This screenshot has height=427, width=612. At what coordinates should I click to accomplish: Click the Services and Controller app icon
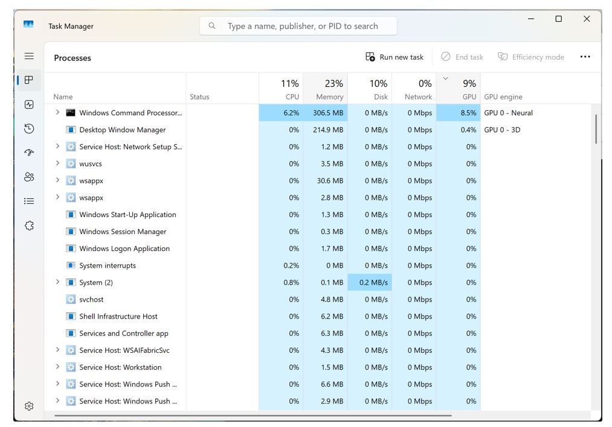coord(71,333)
